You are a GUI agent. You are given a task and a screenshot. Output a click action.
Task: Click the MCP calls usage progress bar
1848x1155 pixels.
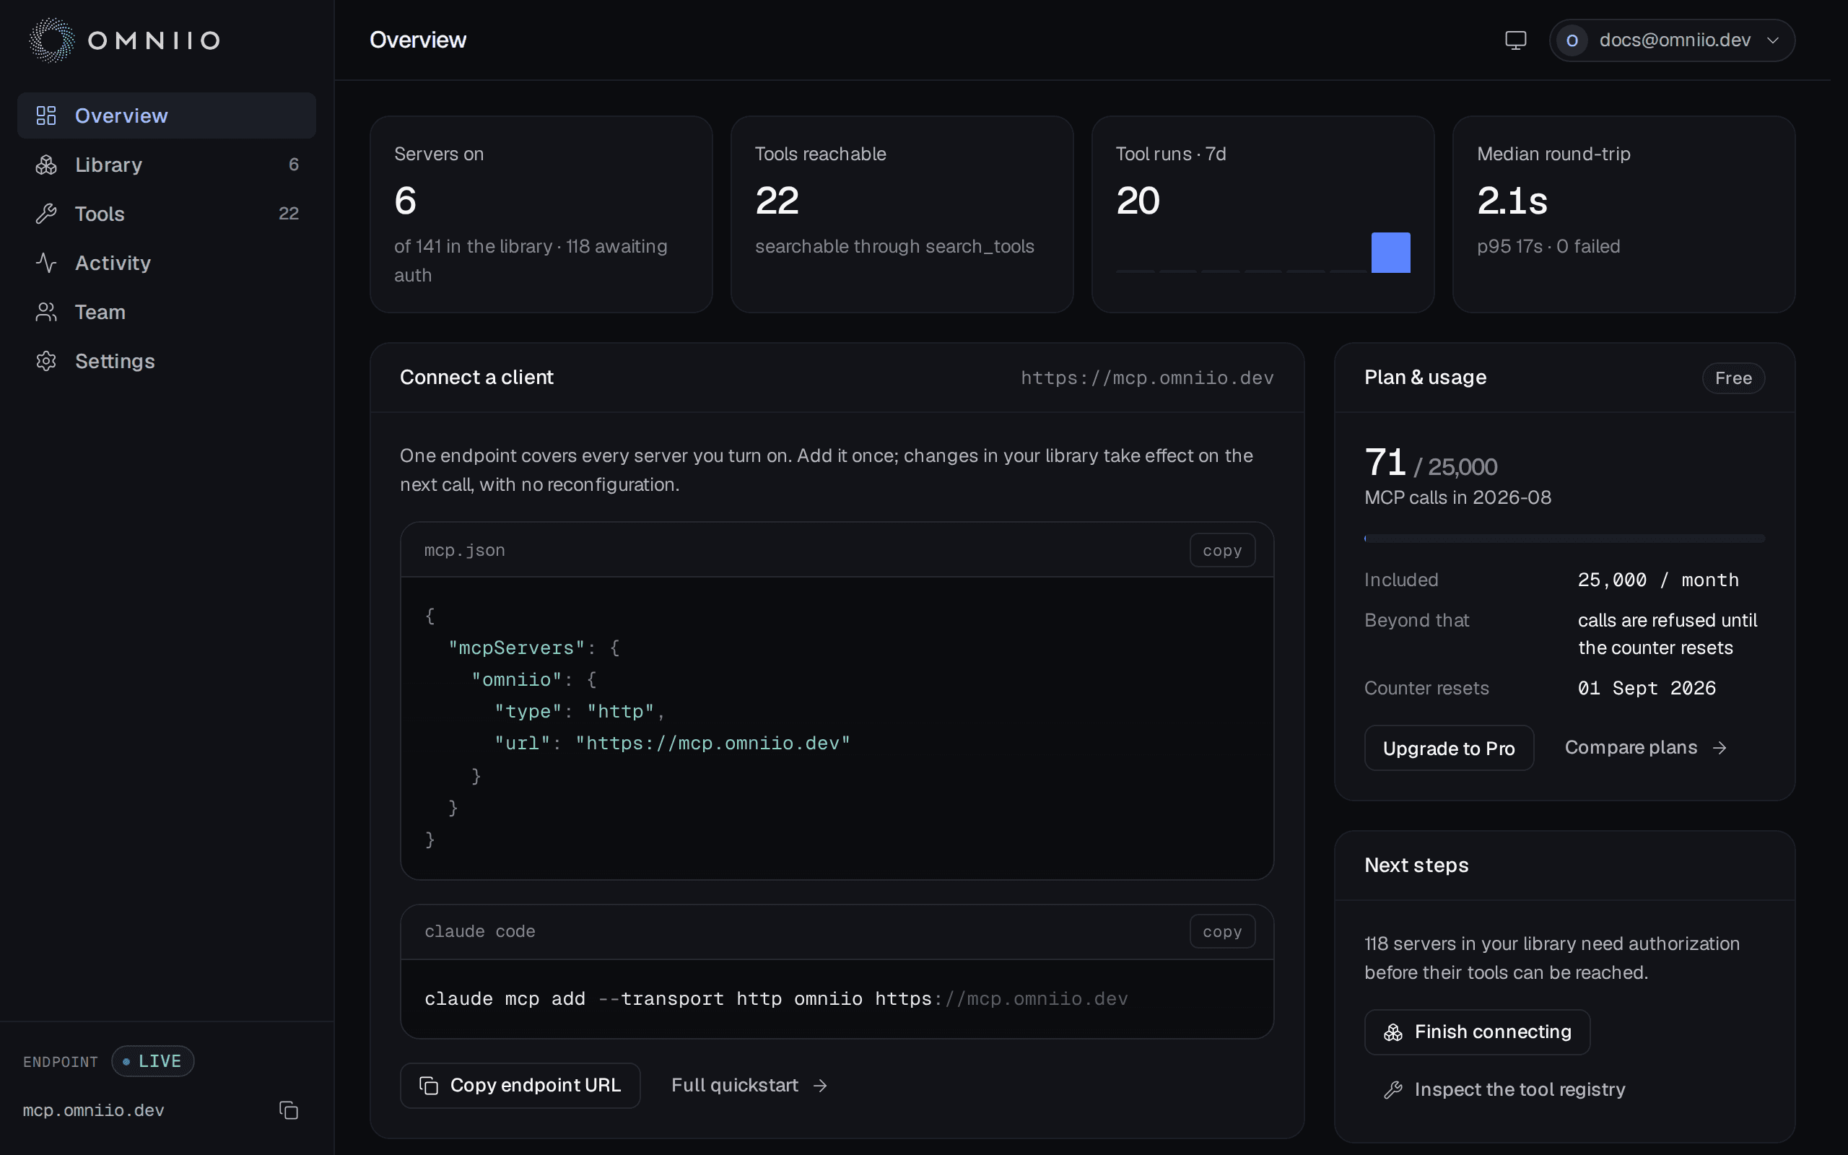click(1564, 539)
